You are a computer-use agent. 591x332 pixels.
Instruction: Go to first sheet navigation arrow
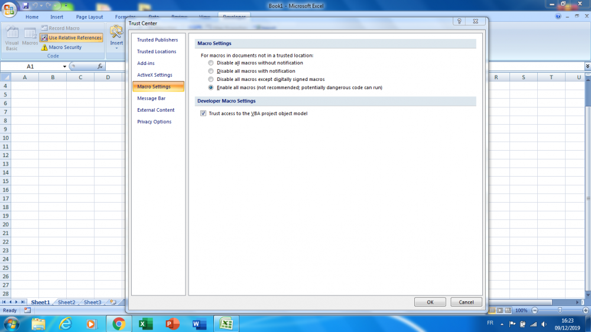(4, 302)
